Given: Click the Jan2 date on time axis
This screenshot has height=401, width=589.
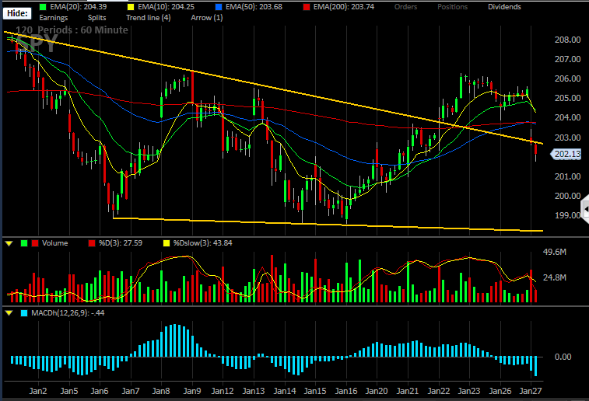Looking at the screenshot, I should pos(38,391).
